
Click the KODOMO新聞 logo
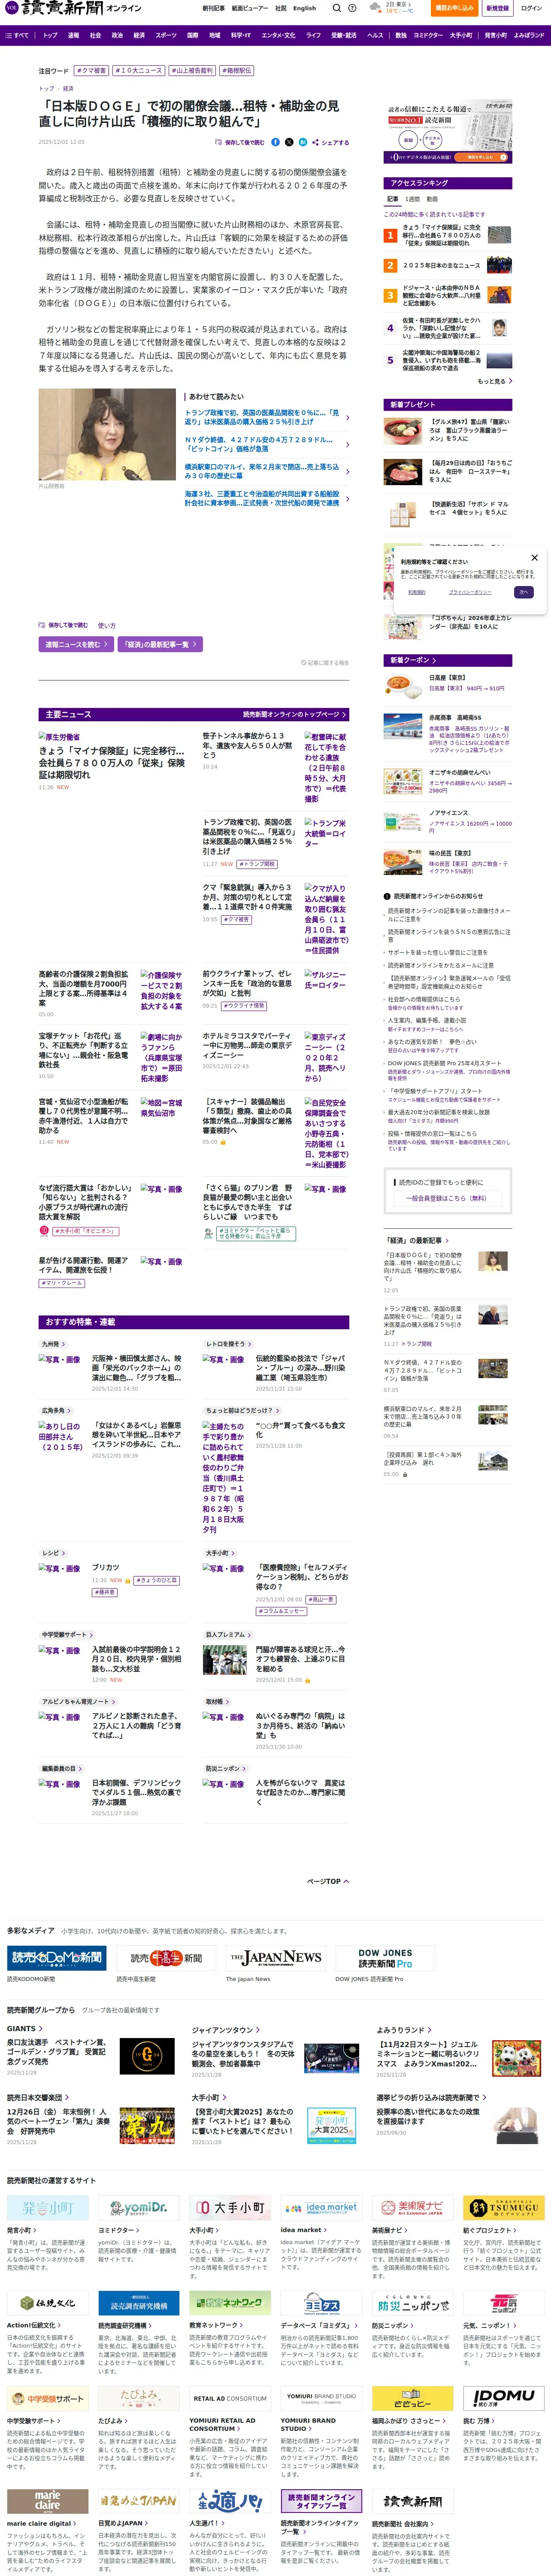click(57, 1958)
